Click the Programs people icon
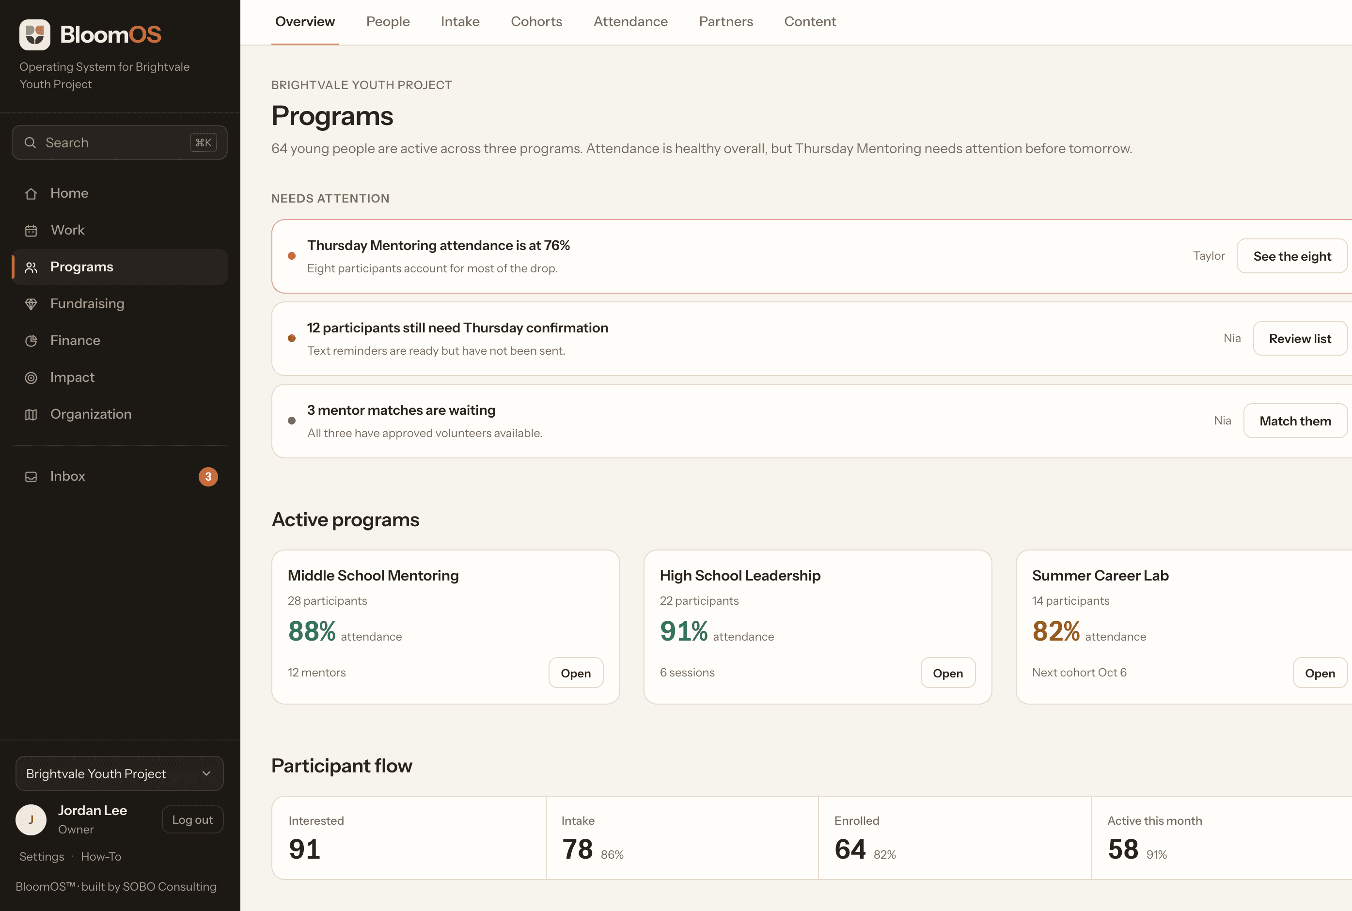Image resolution: width=1352 pixels, height=911 pixels. pos(31,267)
